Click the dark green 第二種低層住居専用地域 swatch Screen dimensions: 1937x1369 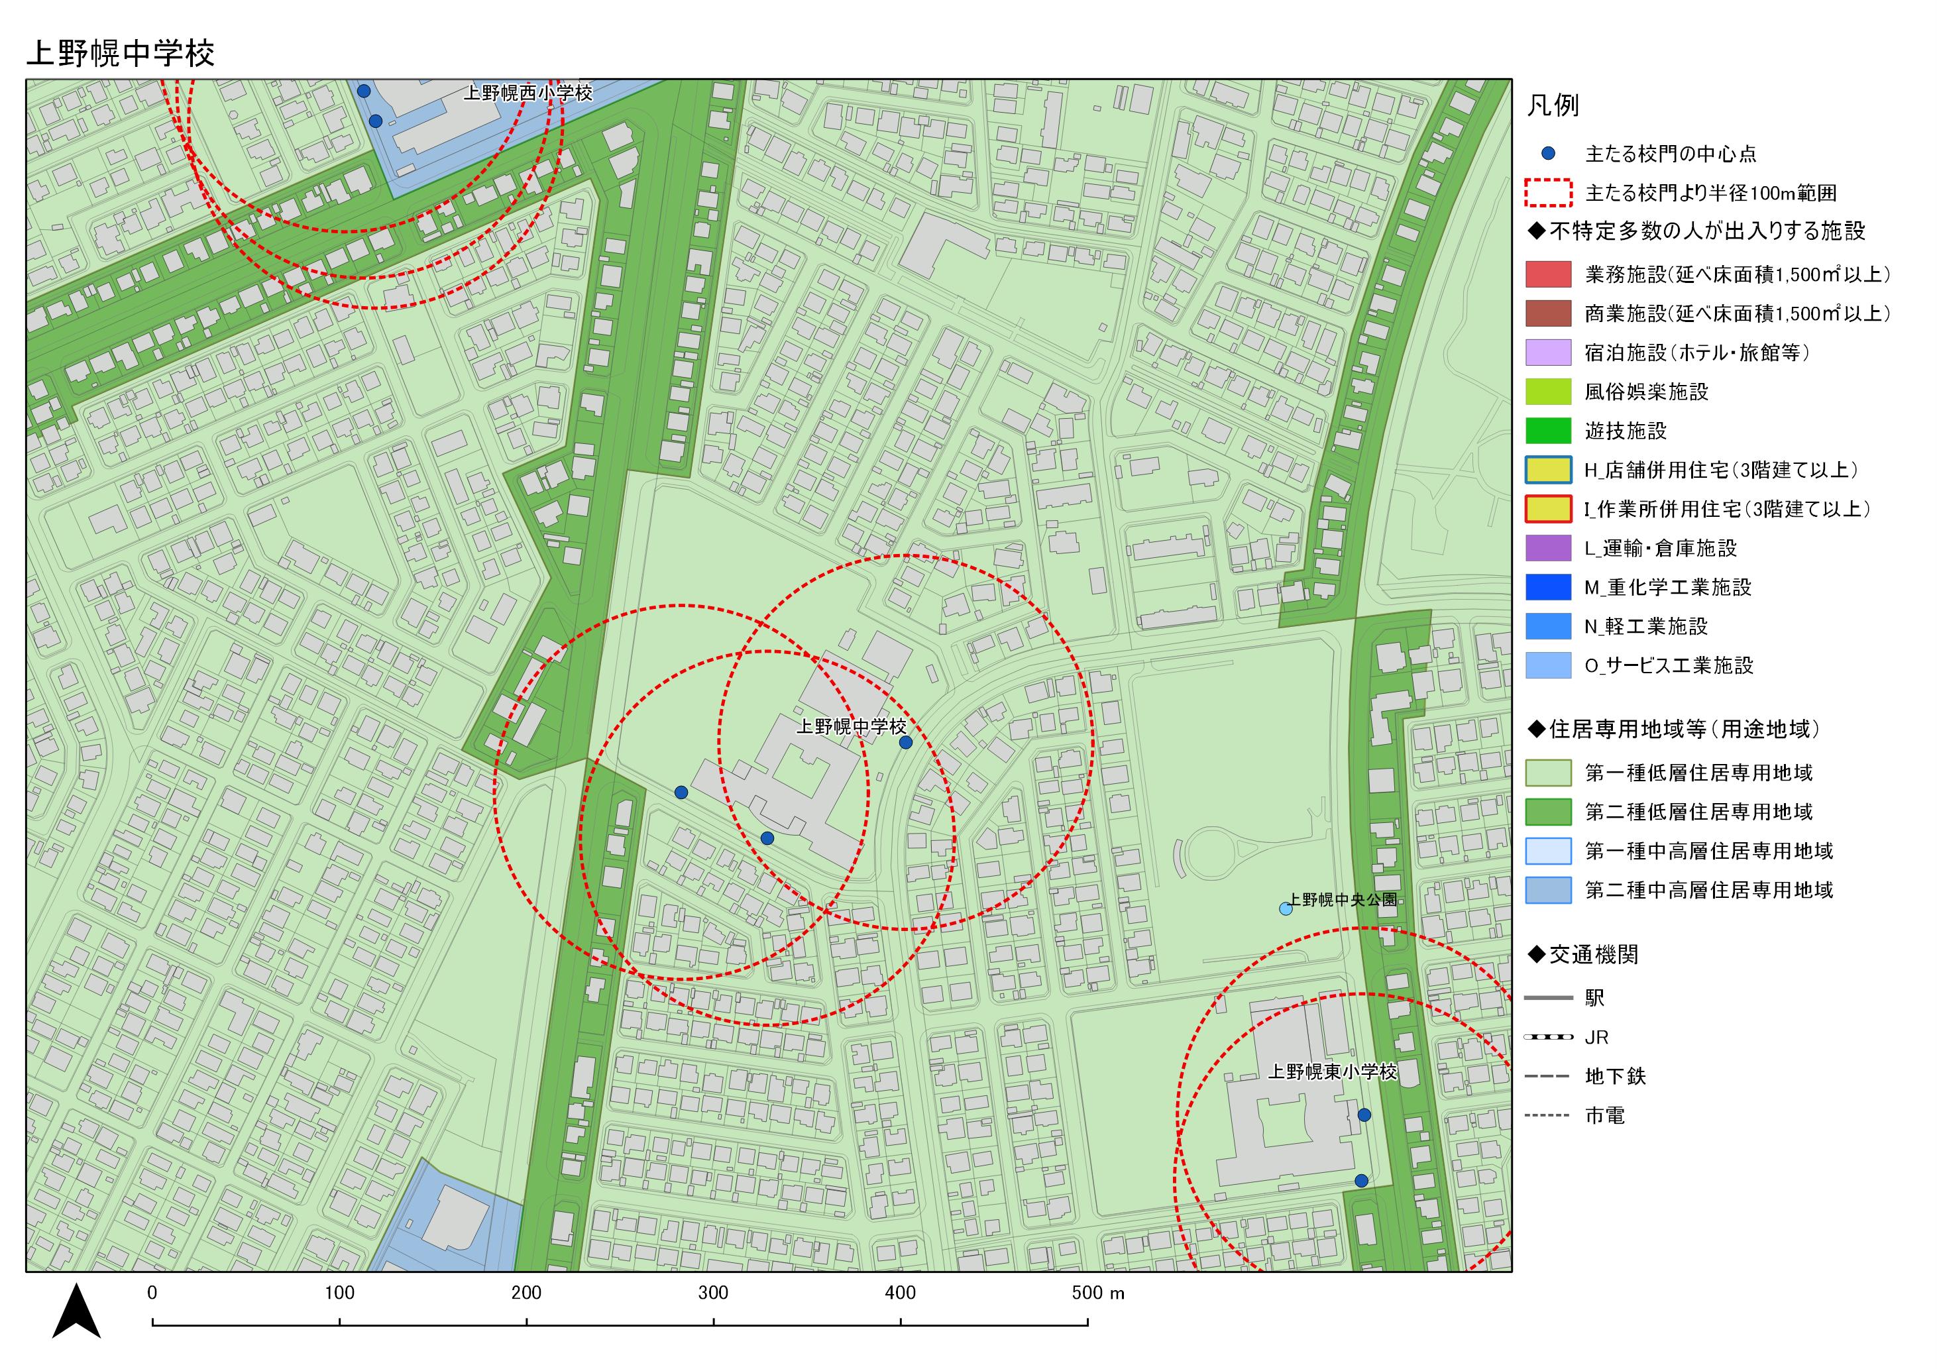point(1547,812)
